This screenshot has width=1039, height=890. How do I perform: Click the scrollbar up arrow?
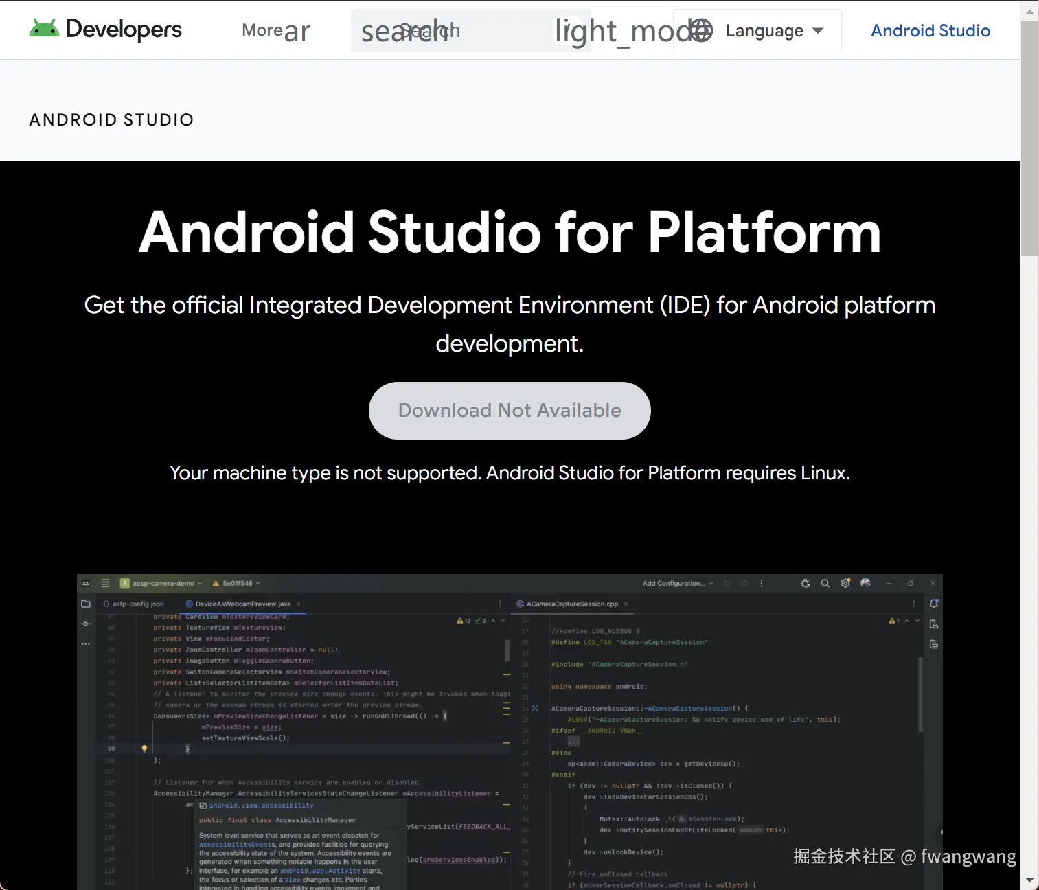(x=1029, y=11)
